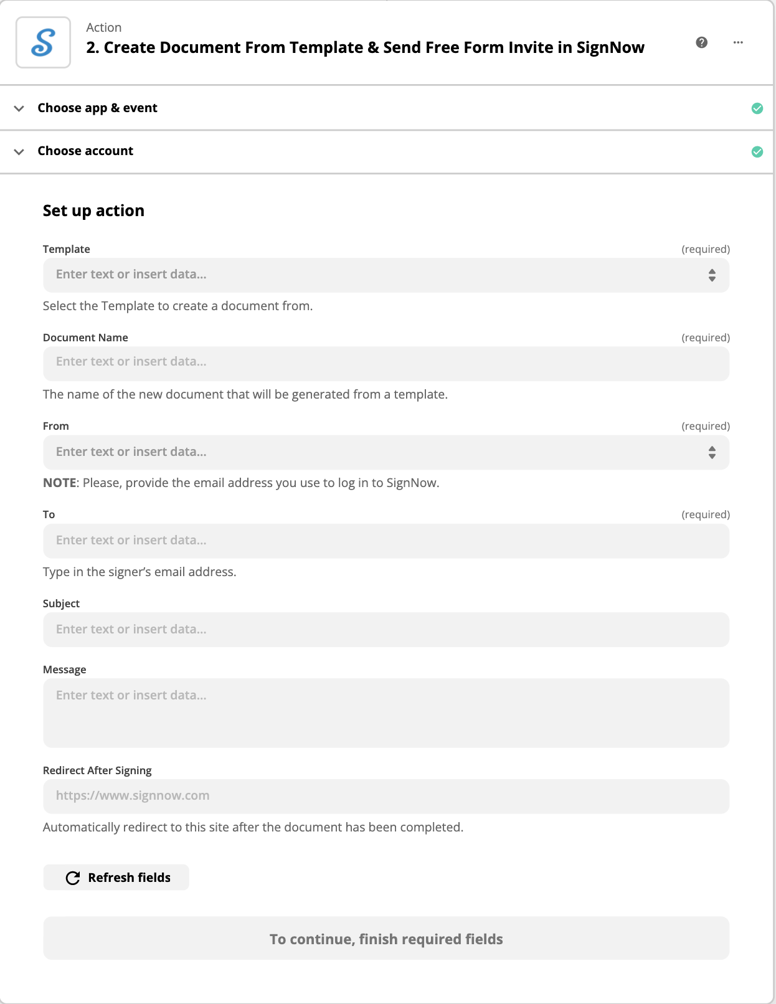Image resolution: width=776 pixels, height=1004 pixels.
Task: Click green checkmark beside Choose app & event
Action: 757,108
